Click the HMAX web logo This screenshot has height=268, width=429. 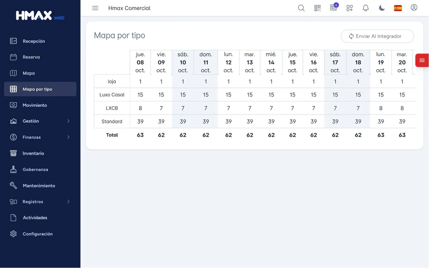(40, 16)
